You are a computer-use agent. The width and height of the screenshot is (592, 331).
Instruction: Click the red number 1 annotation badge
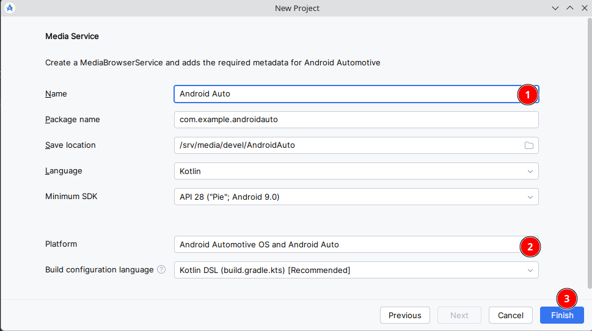(x=527, y=94)
